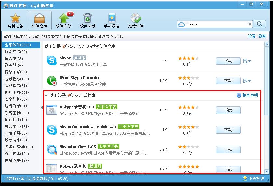Collapse the left category sidebar arrow
This screenshot has width=274, height=186.
42,108
